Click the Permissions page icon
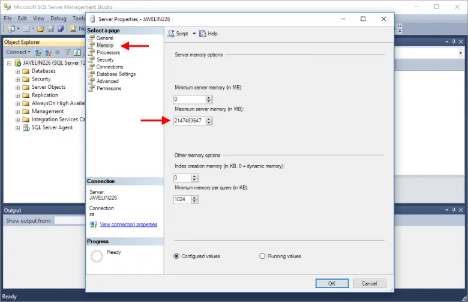Screen dimensions: 468x302 (91, 88)
